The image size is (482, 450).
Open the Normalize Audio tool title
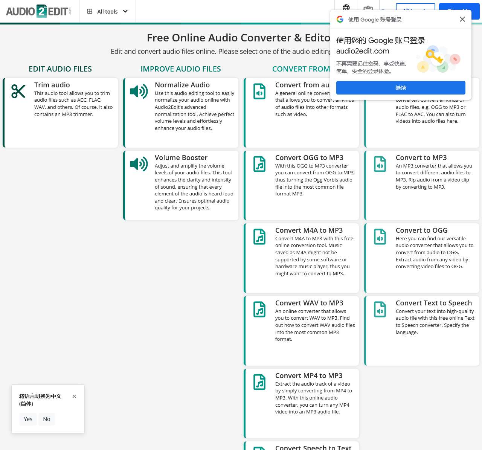coord(182,85)
